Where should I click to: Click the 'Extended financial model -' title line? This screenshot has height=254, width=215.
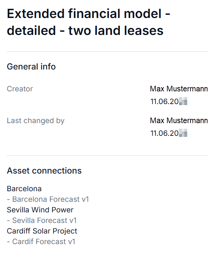point(88,14)
